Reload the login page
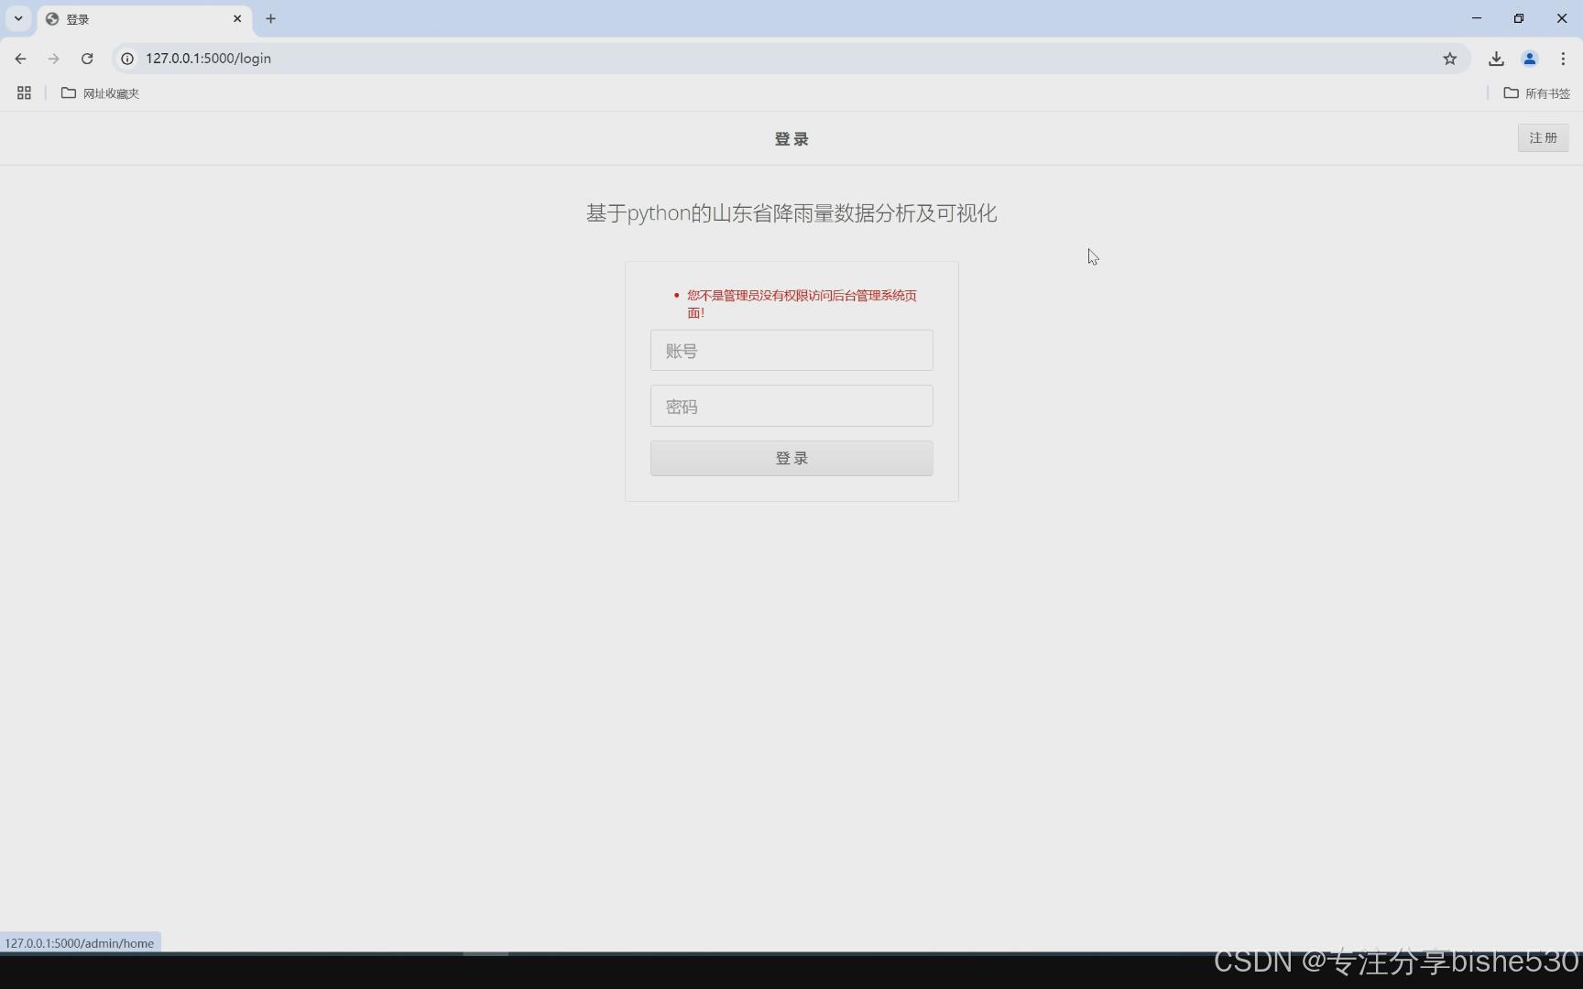This screenshot has width=1583, height=989. [87, 58]
